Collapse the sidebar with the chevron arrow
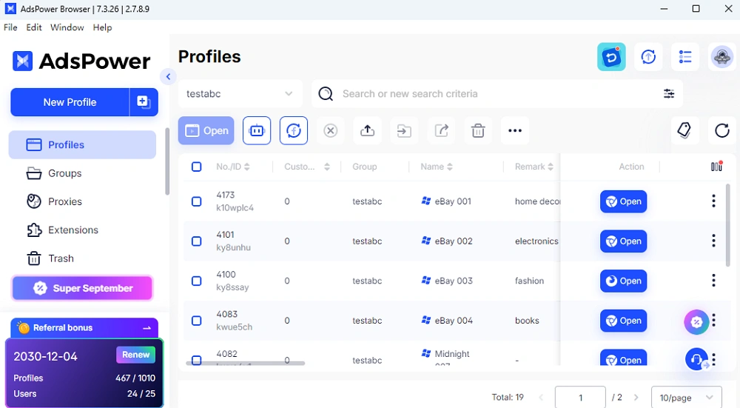Viewport: 740px width, 408px height. pyautogui.click(x=168, y=76)
